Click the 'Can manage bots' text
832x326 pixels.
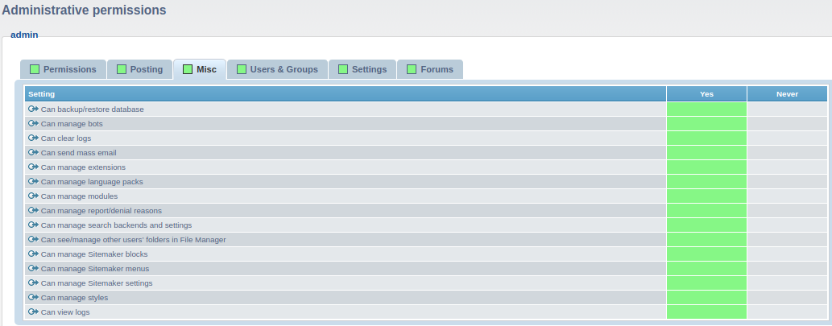point(72,123)
